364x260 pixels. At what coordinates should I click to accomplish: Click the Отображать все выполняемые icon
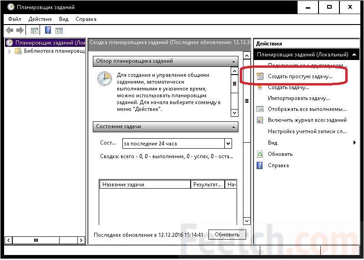(x=260, y=109)
